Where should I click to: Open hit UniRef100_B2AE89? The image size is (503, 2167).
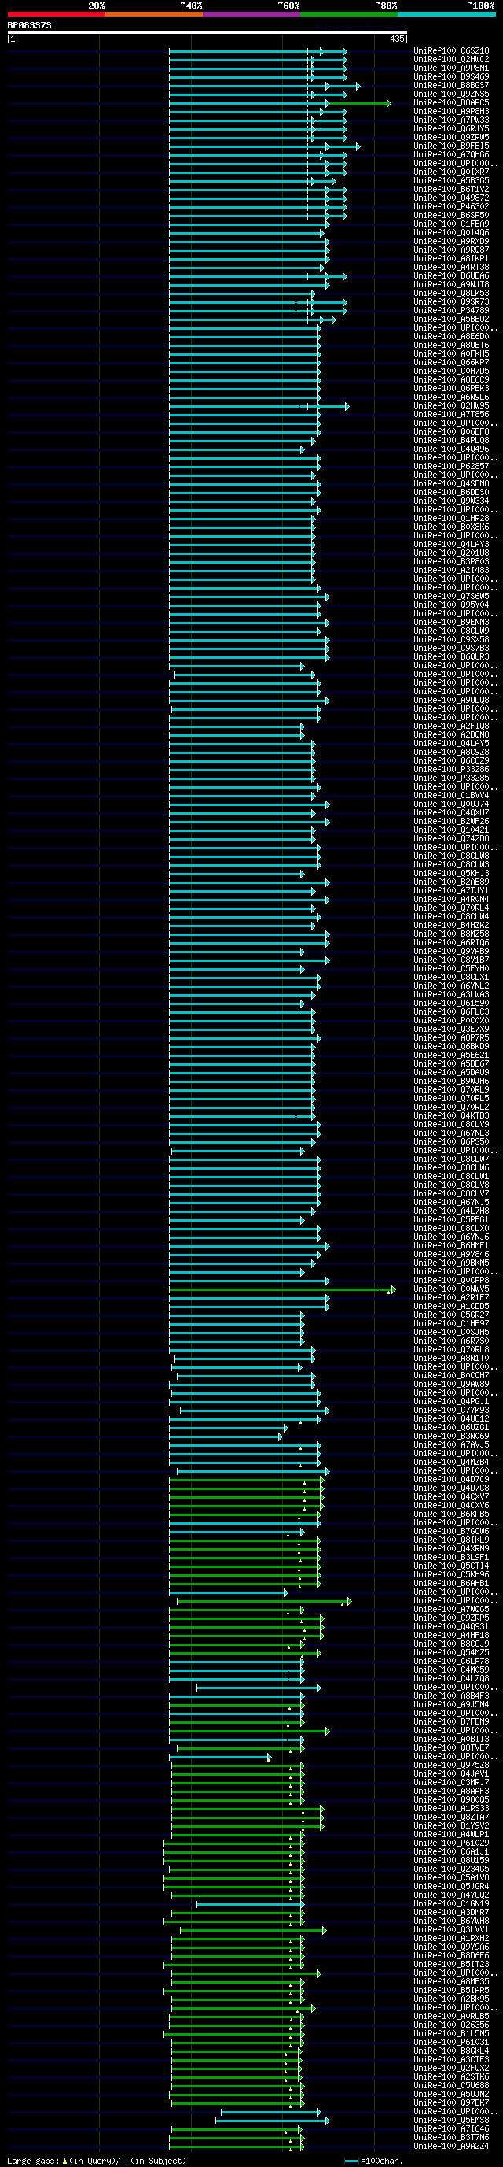pyautogui.click(x=451, y=882)
